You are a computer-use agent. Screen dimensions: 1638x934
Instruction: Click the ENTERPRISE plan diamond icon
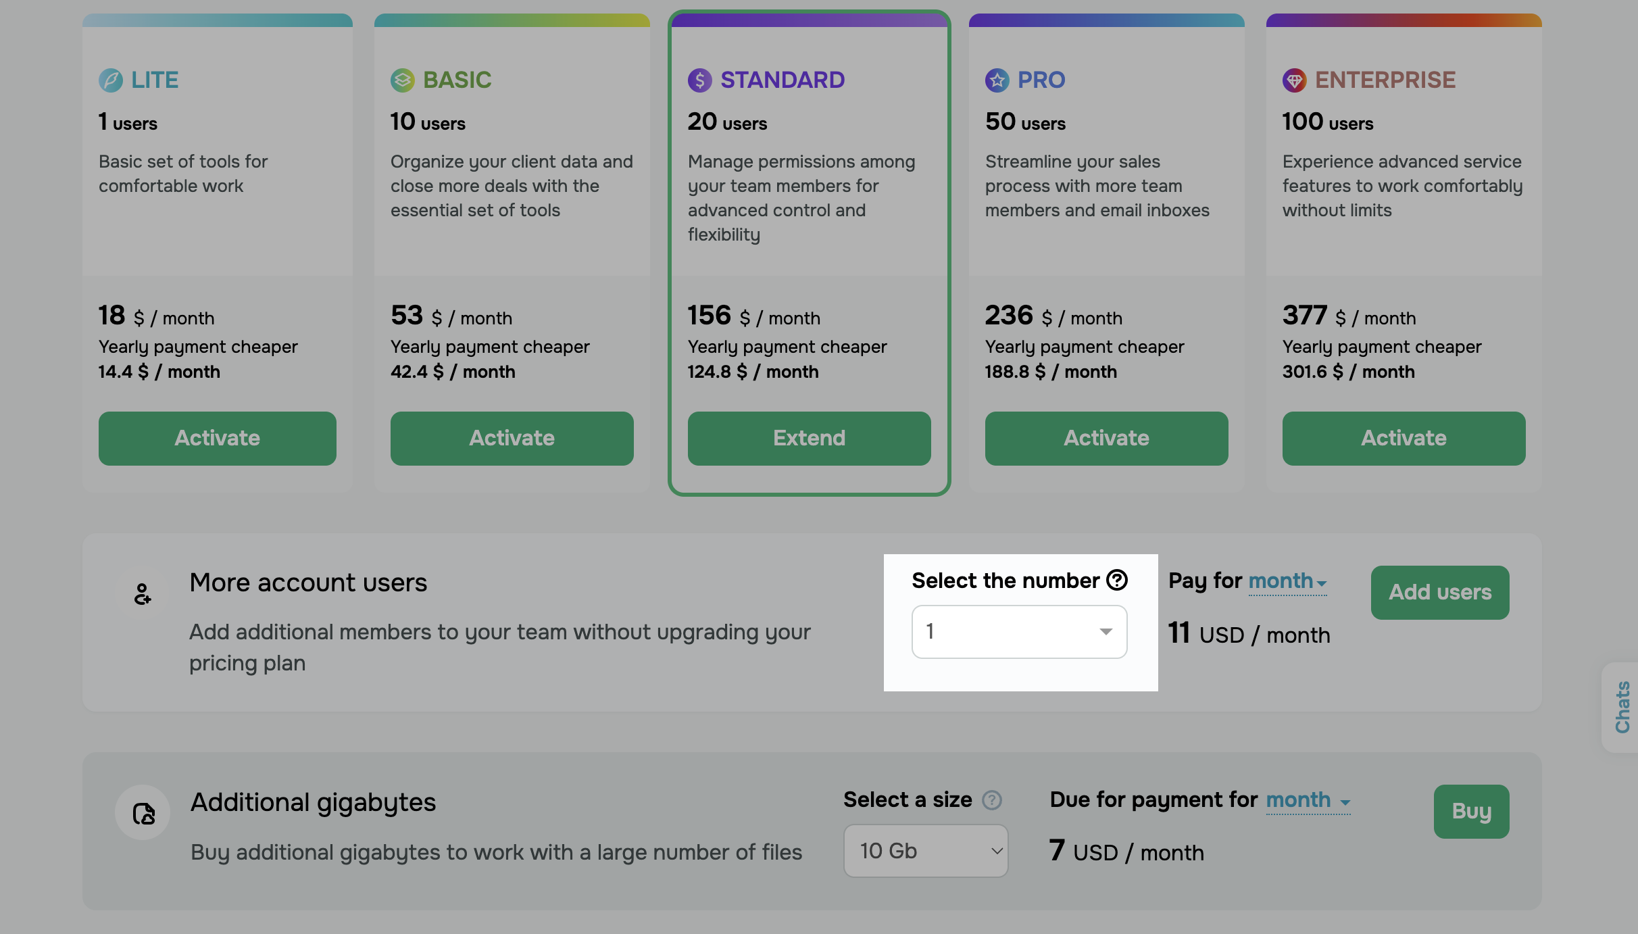point(1295,80)
